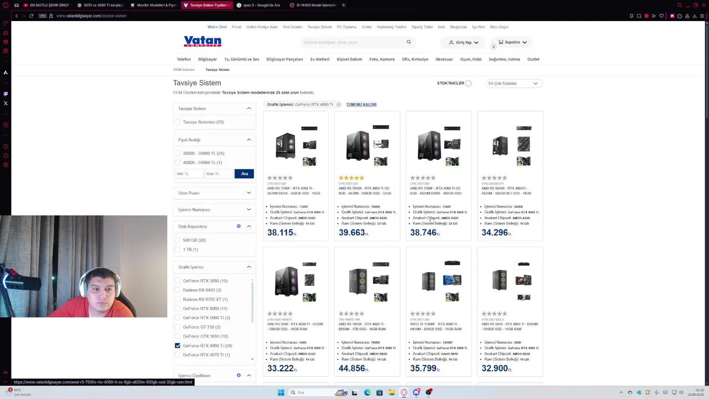Click the TÜMÜNÜ KALDIR link

click(x=361, y=104)
